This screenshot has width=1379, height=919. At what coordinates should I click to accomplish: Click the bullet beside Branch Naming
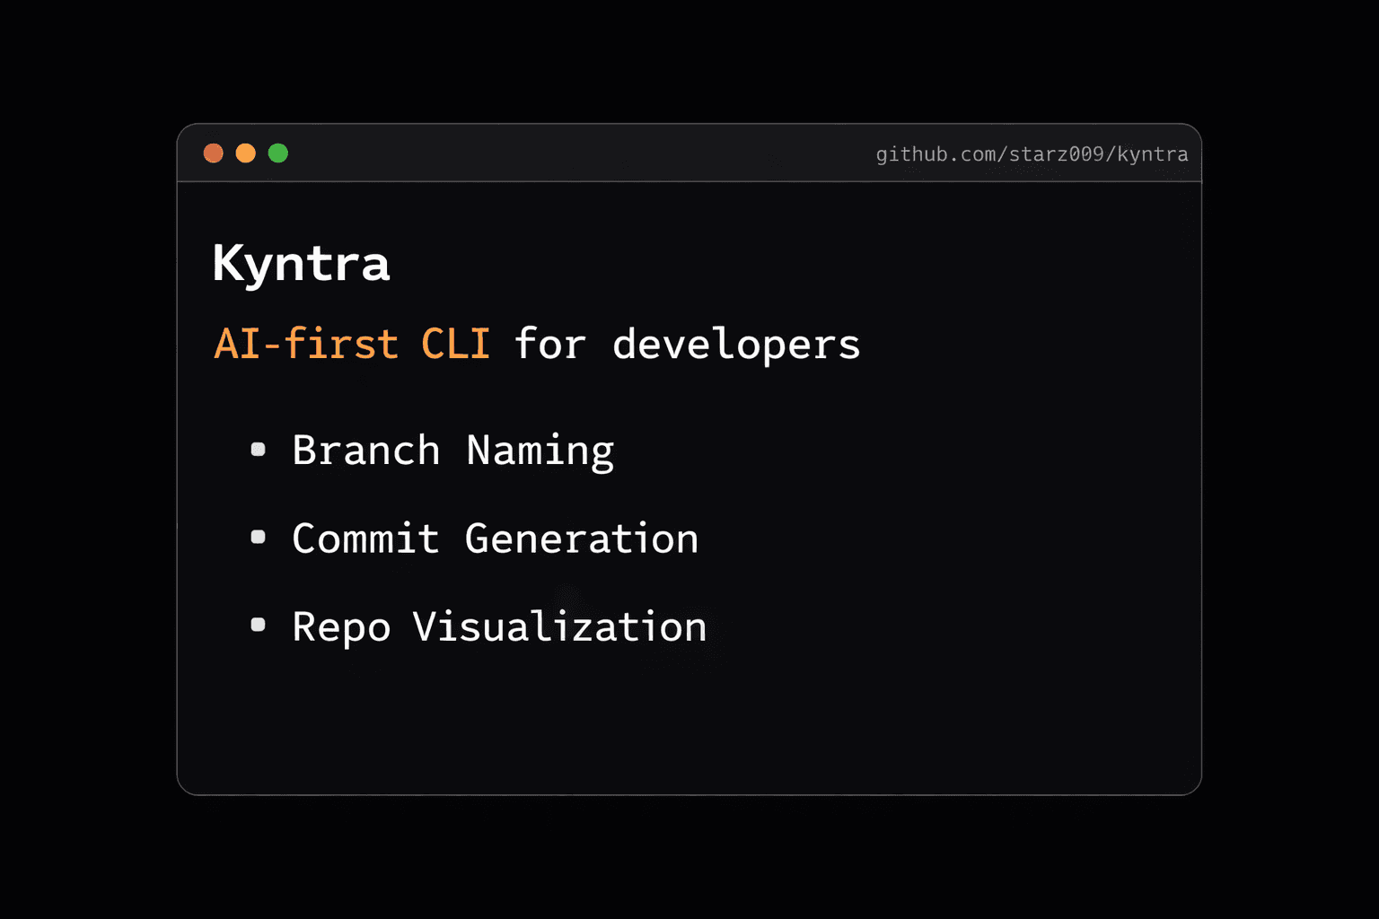click(x=259, y=450)
